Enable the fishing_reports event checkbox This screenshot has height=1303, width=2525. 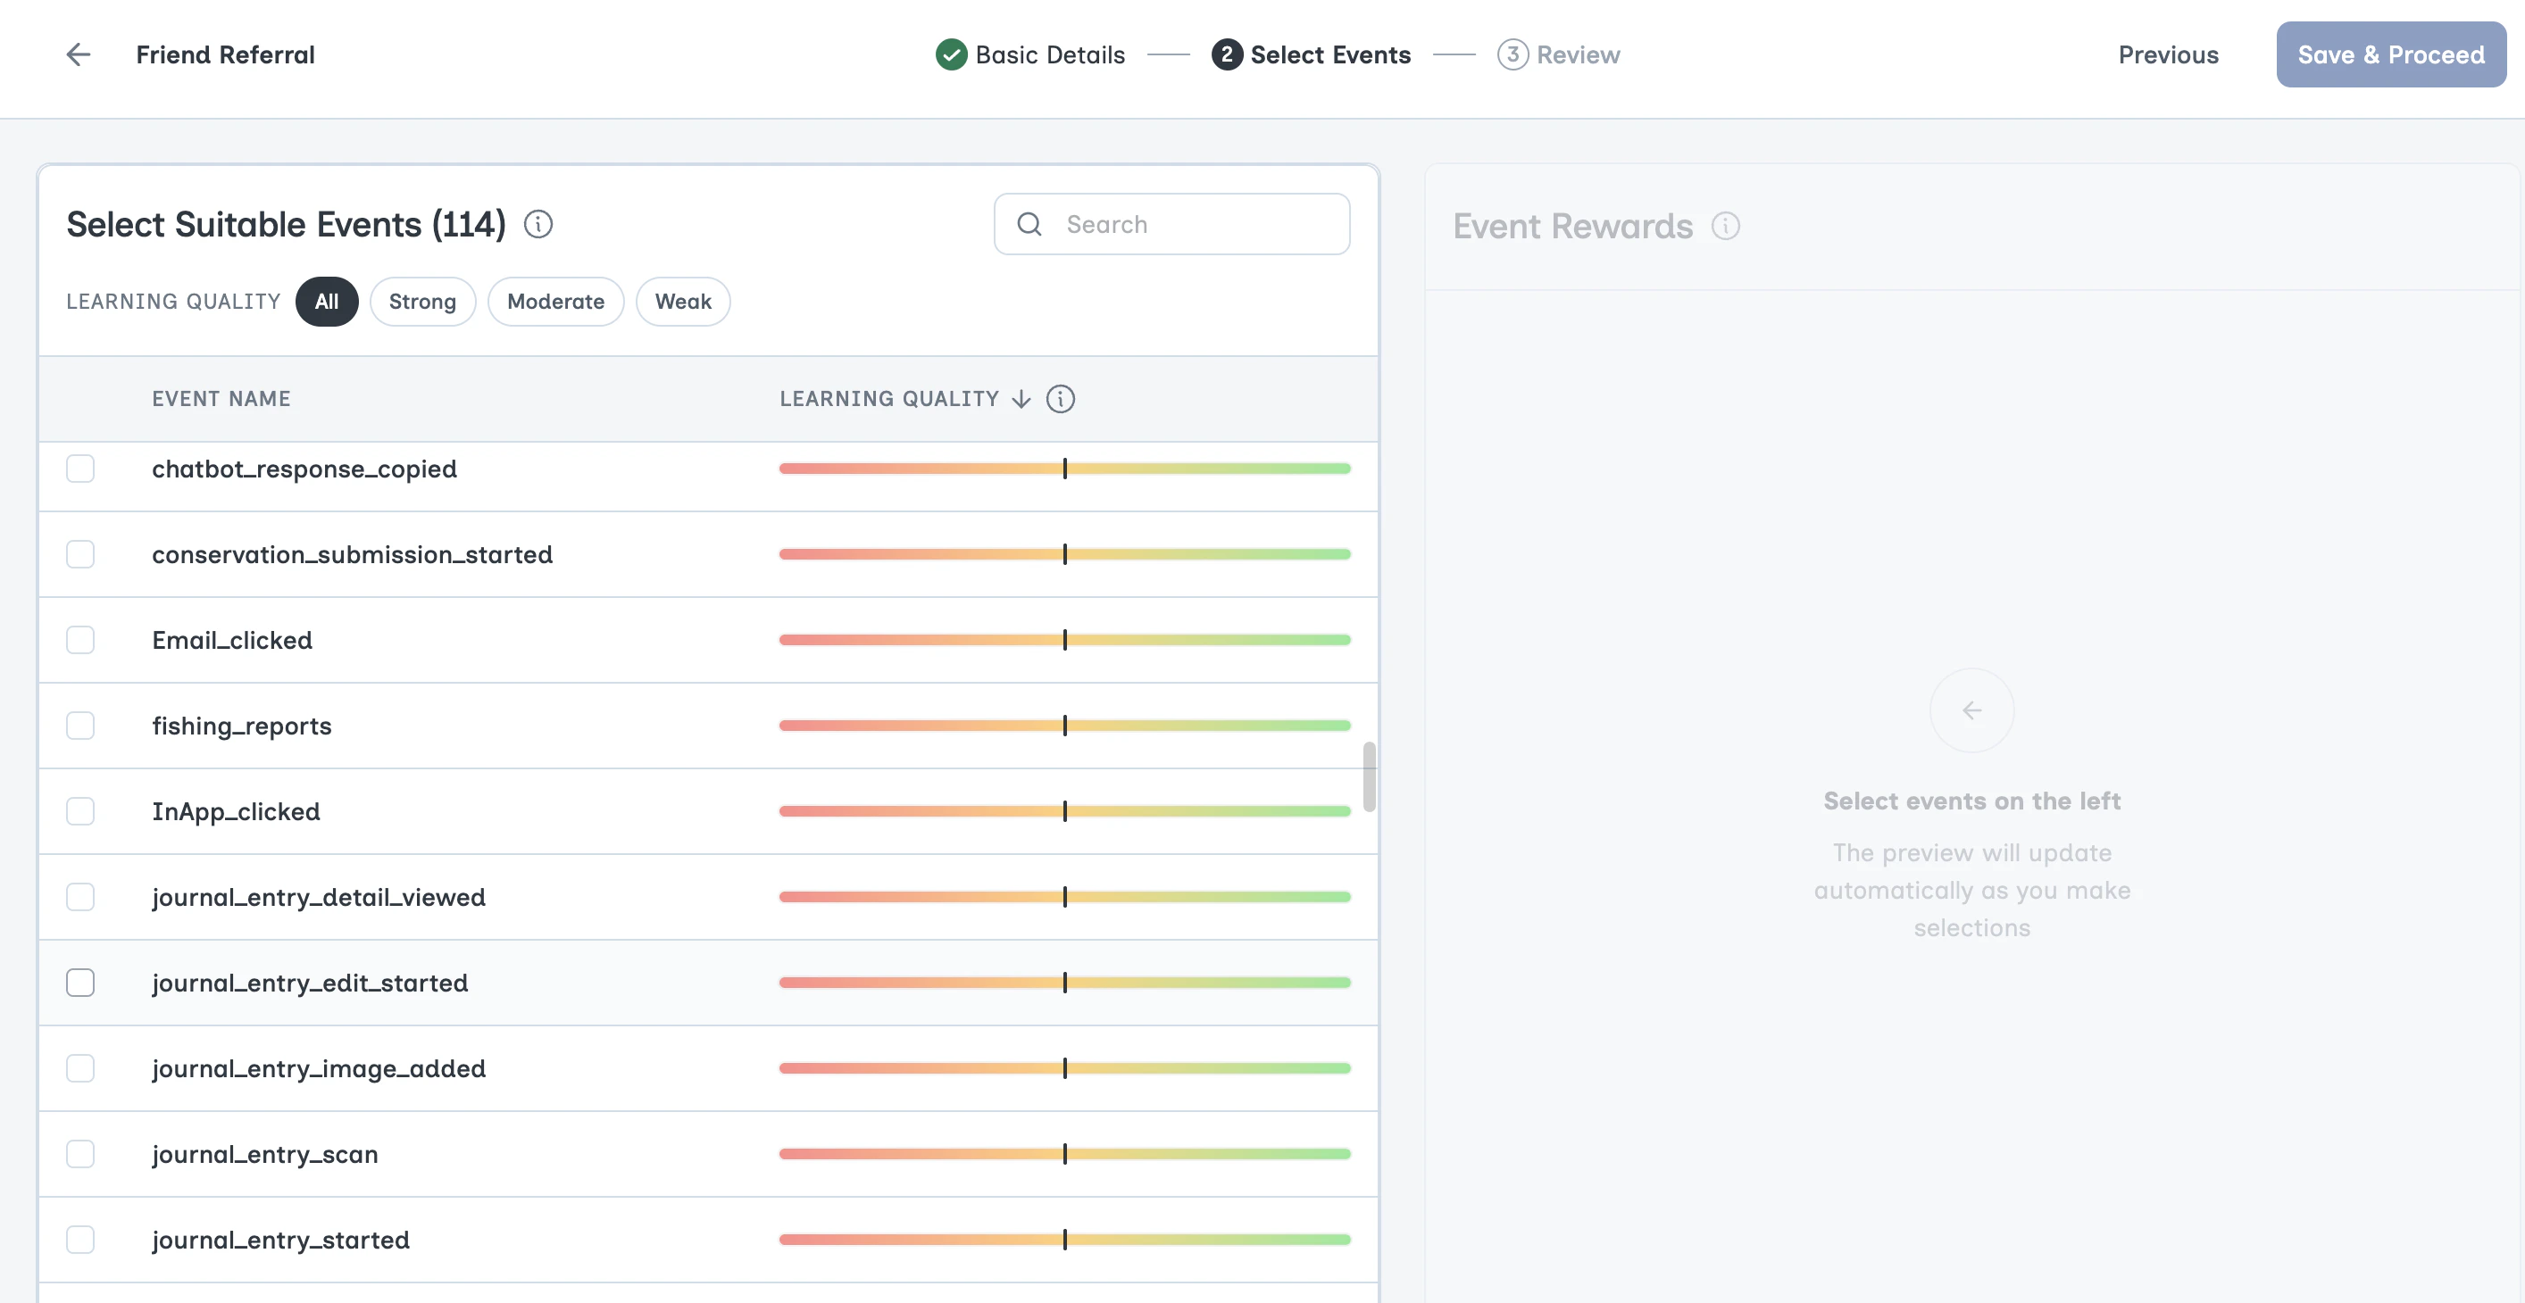(x=80, y=726)
